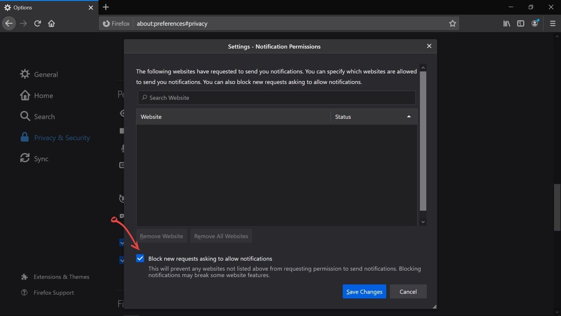
Task: Open the application hamburger menu
Action: pyautogui.click(x=552, y=23)
